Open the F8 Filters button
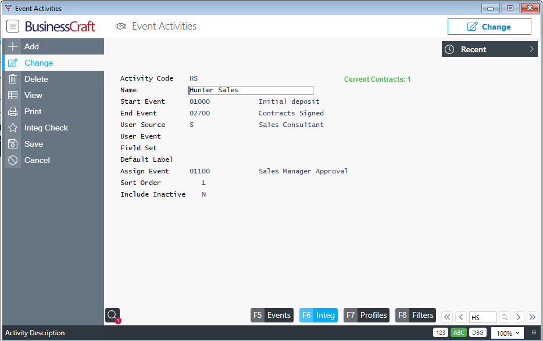The image size is (543, 341). tap(416, 315)
